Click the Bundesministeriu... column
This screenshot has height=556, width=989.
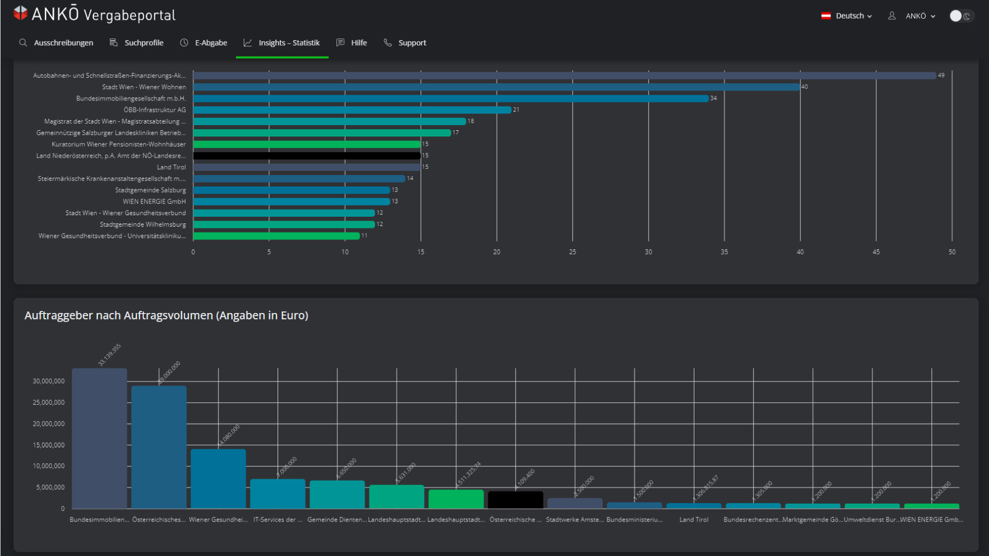pyautogui.click(x=635, y=506)
